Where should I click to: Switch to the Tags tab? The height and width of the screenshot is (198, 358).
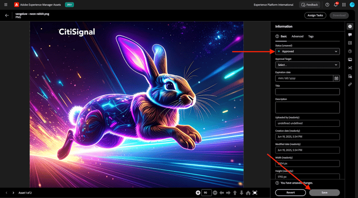coord(311,36)
